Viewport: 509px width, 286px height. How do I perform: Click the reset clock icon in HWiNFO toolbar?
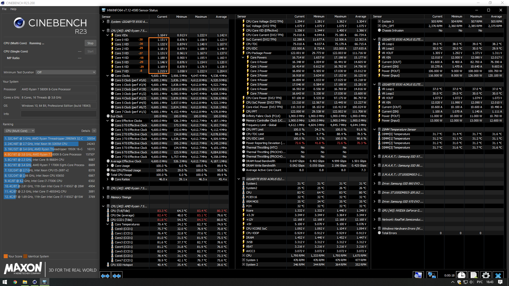[x=461, y=275]
